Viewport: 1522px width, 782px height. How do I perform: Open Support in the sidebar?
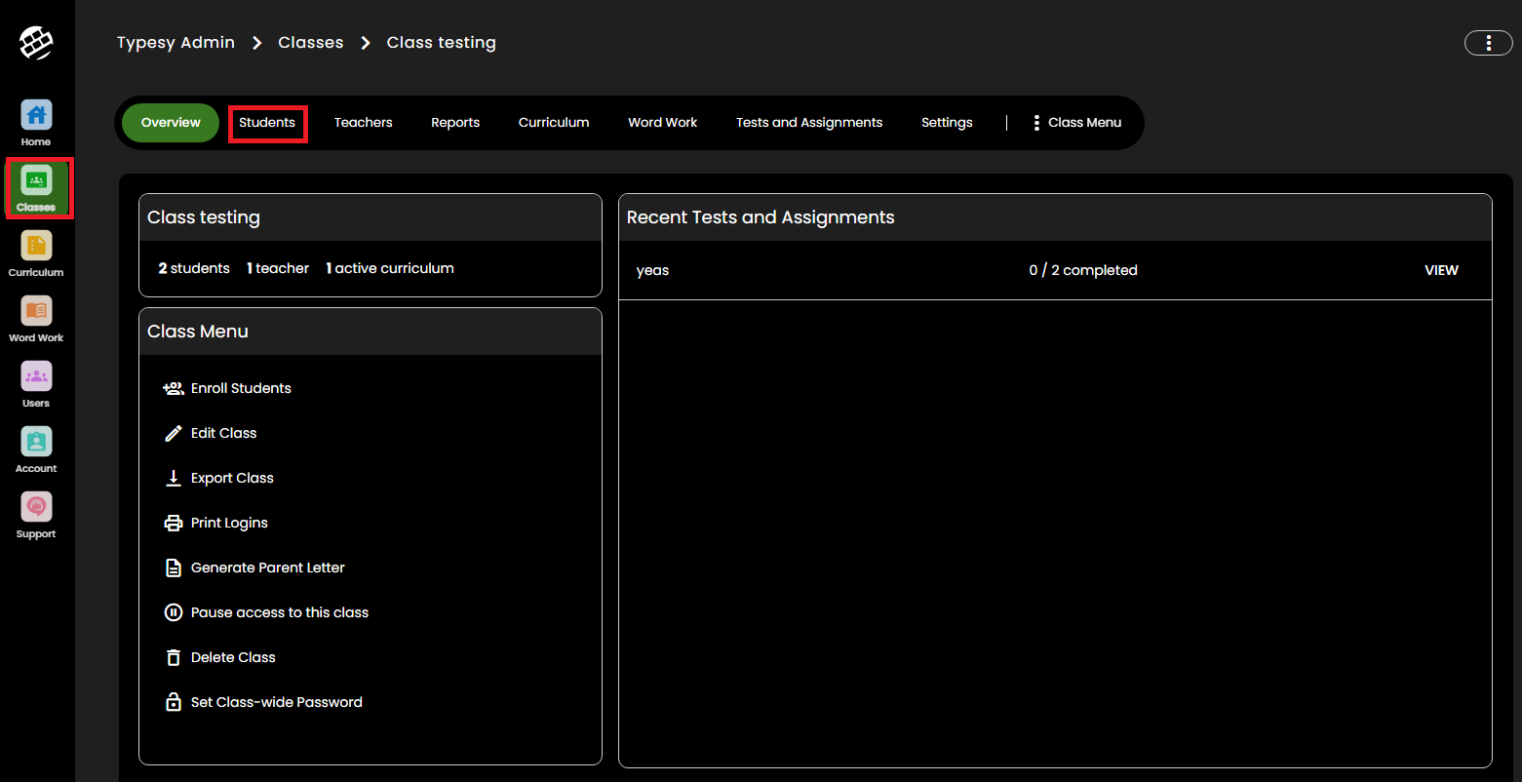click(x=36, y=515)
